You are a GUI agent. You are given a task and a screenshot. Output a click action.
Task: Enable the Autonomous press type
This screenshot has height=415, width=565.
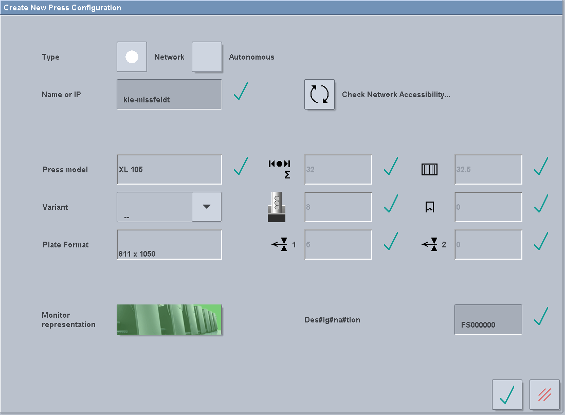[x=207, y=57]
